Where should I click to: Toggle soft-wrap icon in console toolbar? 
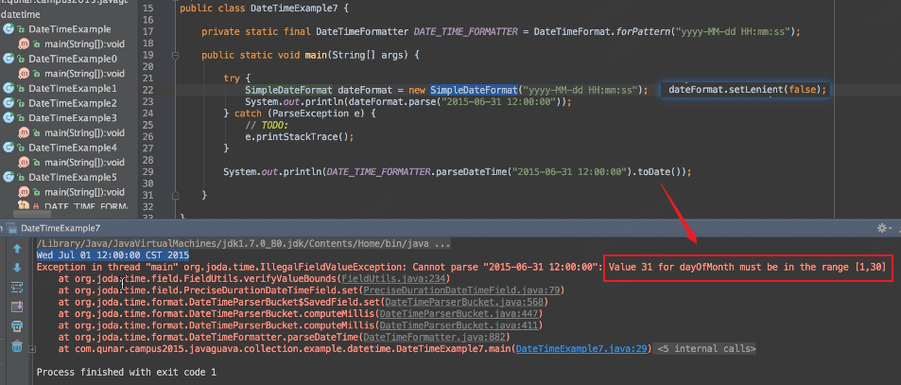click(17, 287)
